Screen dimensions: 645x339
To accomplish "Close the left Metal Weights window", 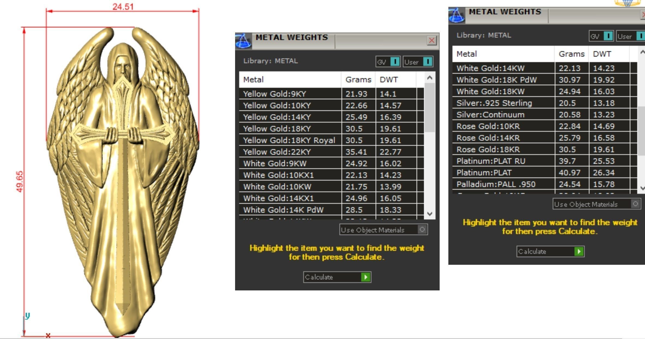I will tap(431, 41).
